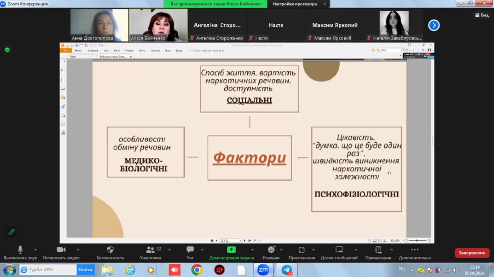Viewport: 494px width, 277px height.
Task: Click the green encryption shield icon
Action: 7,50
